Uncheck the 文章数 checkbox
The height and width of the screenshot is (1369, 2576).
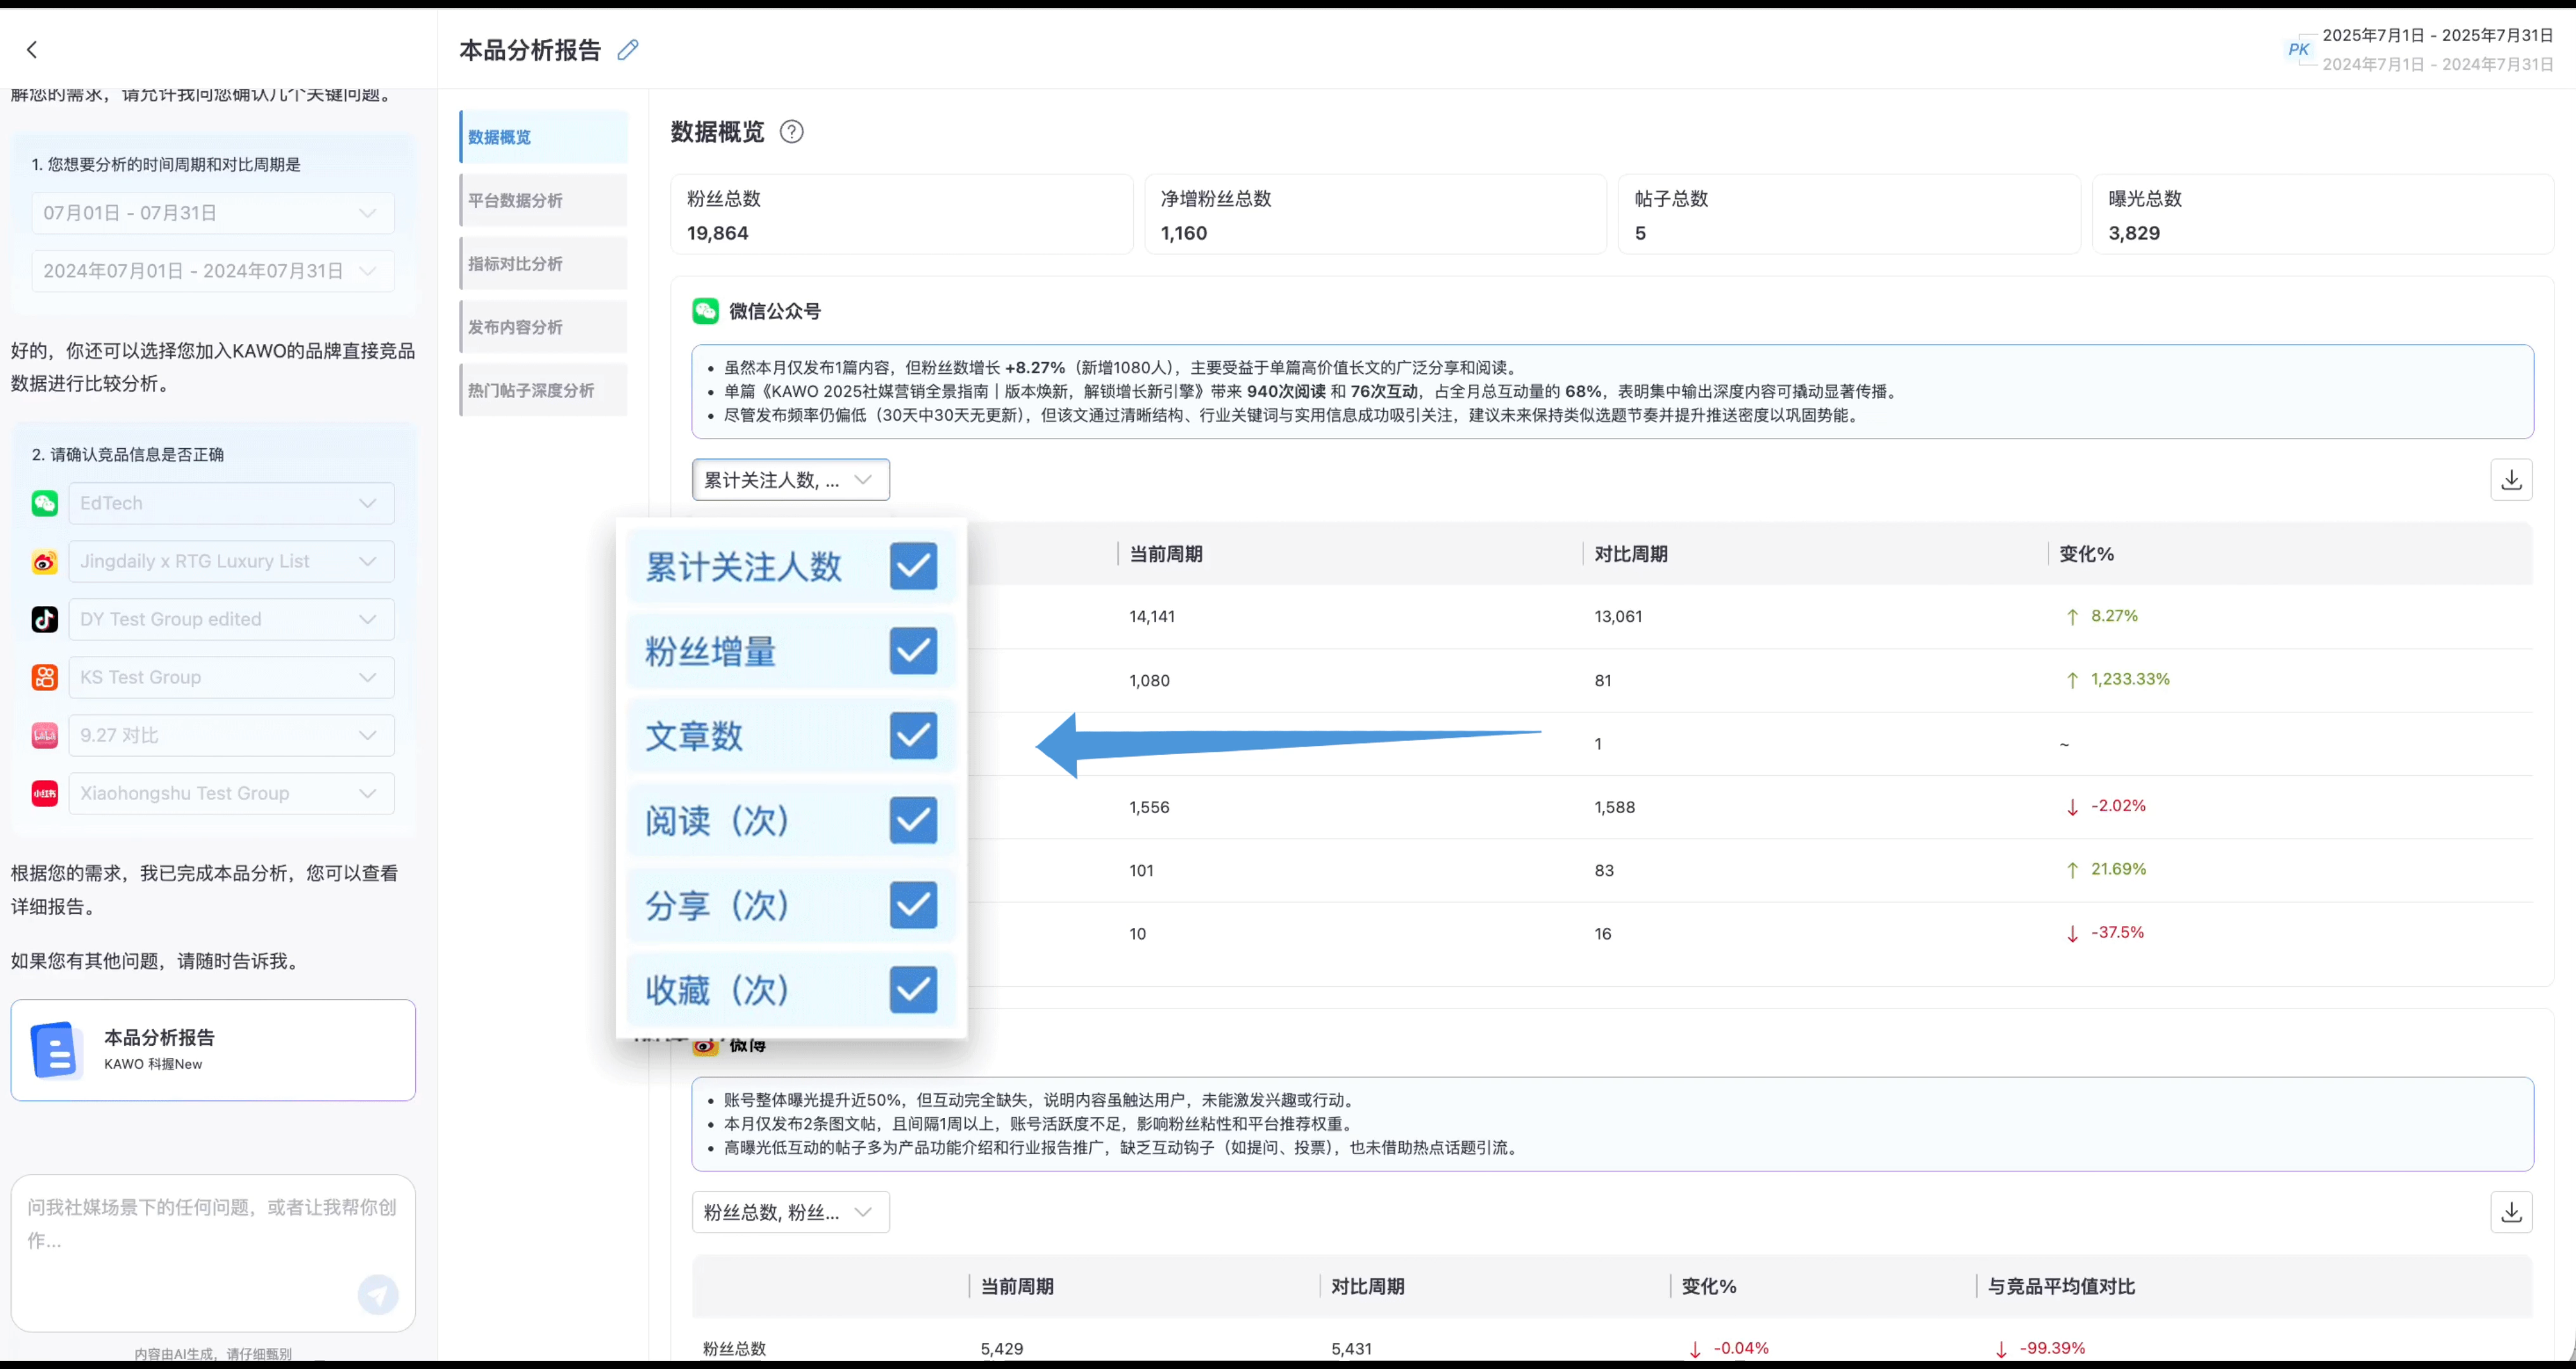pyautogui.click(x=913, y=735)
